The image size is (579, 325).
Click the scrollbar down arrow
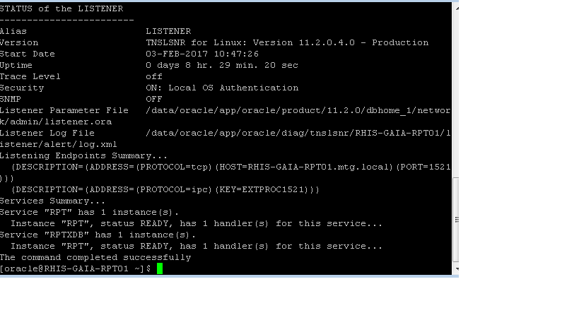point(455,269)
